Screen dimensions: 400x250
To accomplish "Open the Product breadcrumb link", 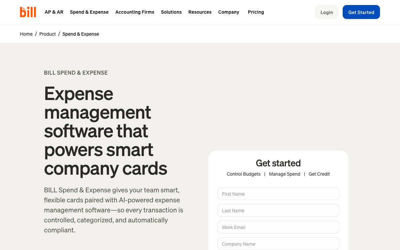I will [x=48, y=34].
